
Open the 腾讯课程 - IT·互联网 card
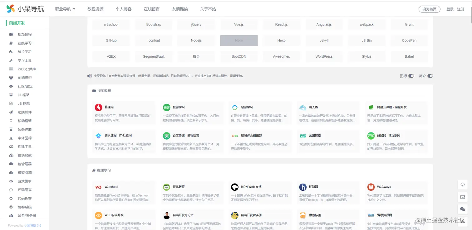tap(124, 141)
